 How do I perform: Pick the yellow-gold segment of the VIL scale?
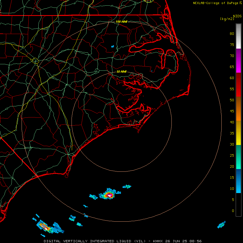[238, 133]
